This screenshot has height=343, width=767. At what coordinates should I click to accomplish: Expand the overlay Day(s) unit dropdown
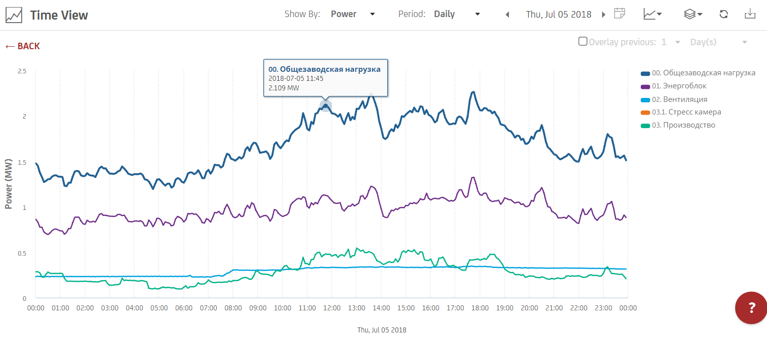pos(718,42)
